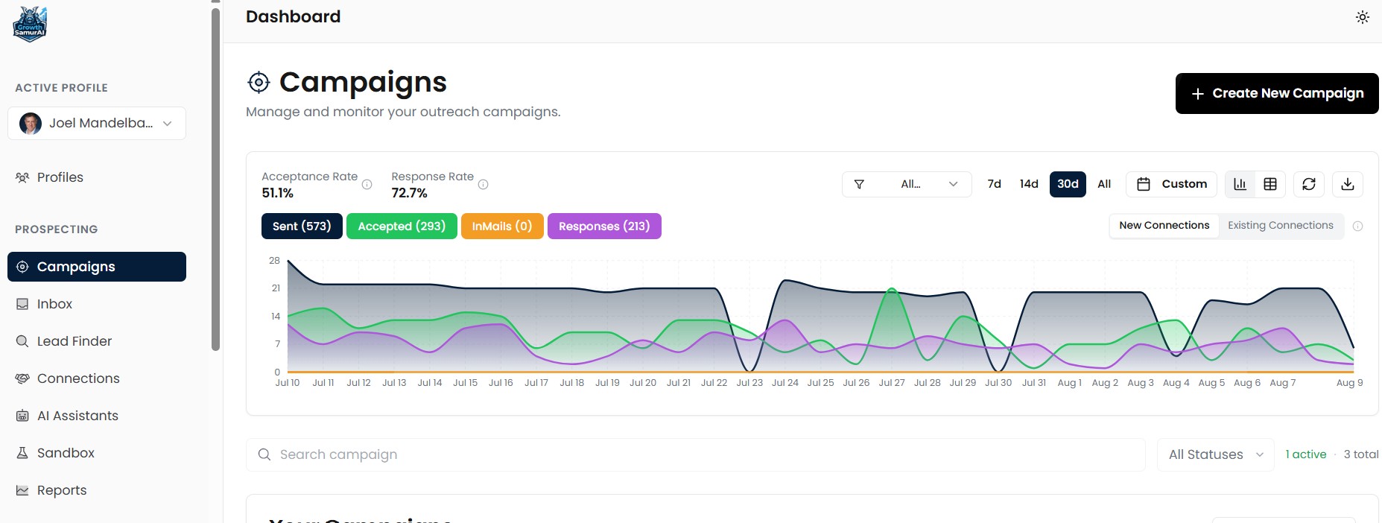Viewport: 1382px width, 523px height.
Task: Open Connections in sidebar
Action: [97, 378]
